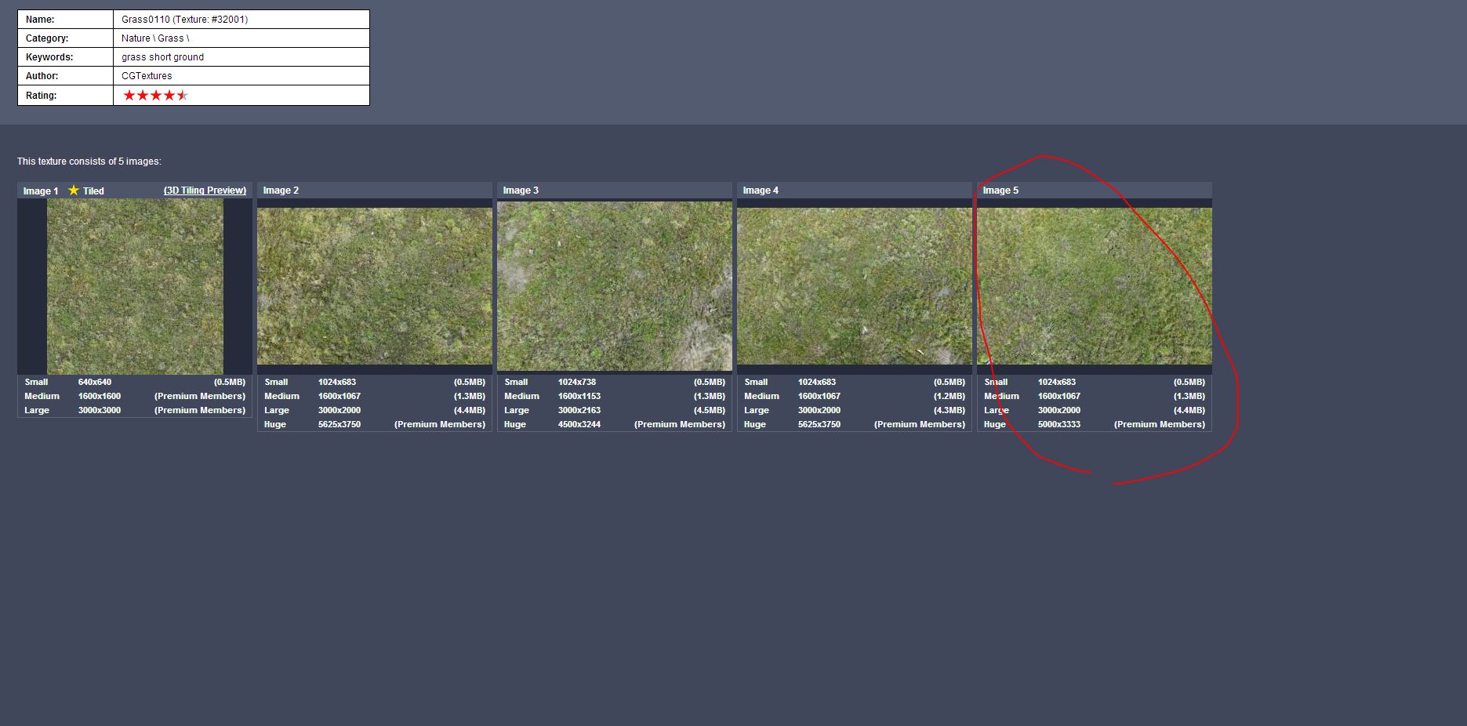The height and width of the screenshot is (726, 1467).
Task: Click the yellow Tiled star icon
Action: point(74,191)
